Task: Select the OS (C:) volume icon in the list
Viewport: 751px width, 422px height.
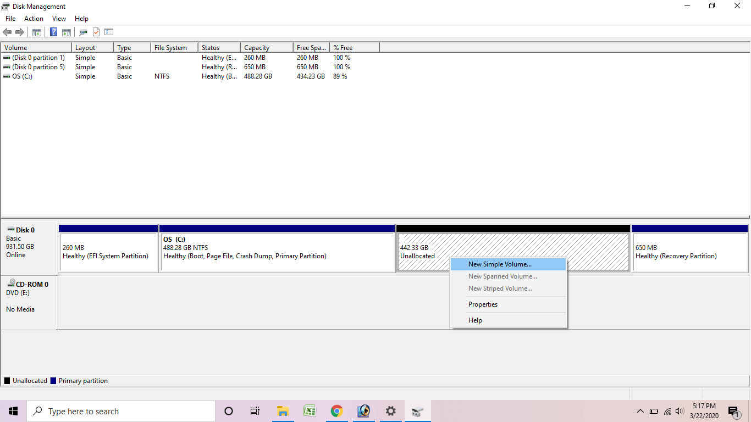Action: click(x=7, y=76)
